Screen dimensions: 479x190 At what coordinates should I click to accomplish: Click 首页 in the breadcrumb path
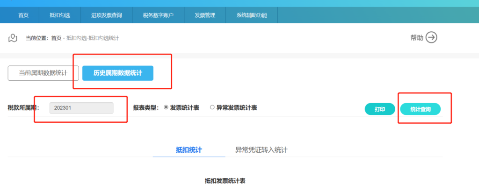coord(56,38)
